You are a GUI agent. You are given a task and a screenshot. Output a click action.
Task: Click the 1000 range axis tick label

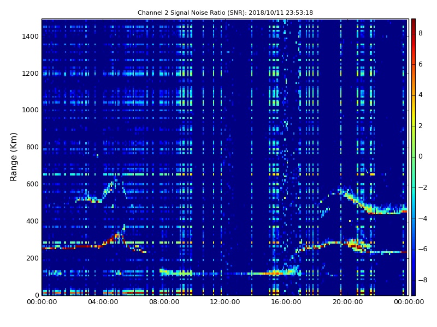pos(30,110)
